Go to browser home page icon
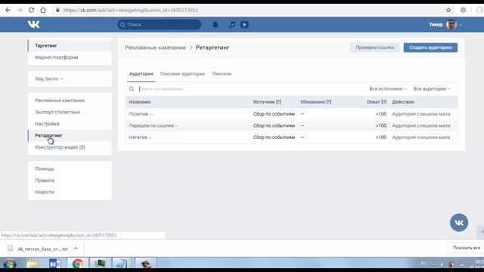This screenshot has height=272, width=484. [x=43, y=10]
